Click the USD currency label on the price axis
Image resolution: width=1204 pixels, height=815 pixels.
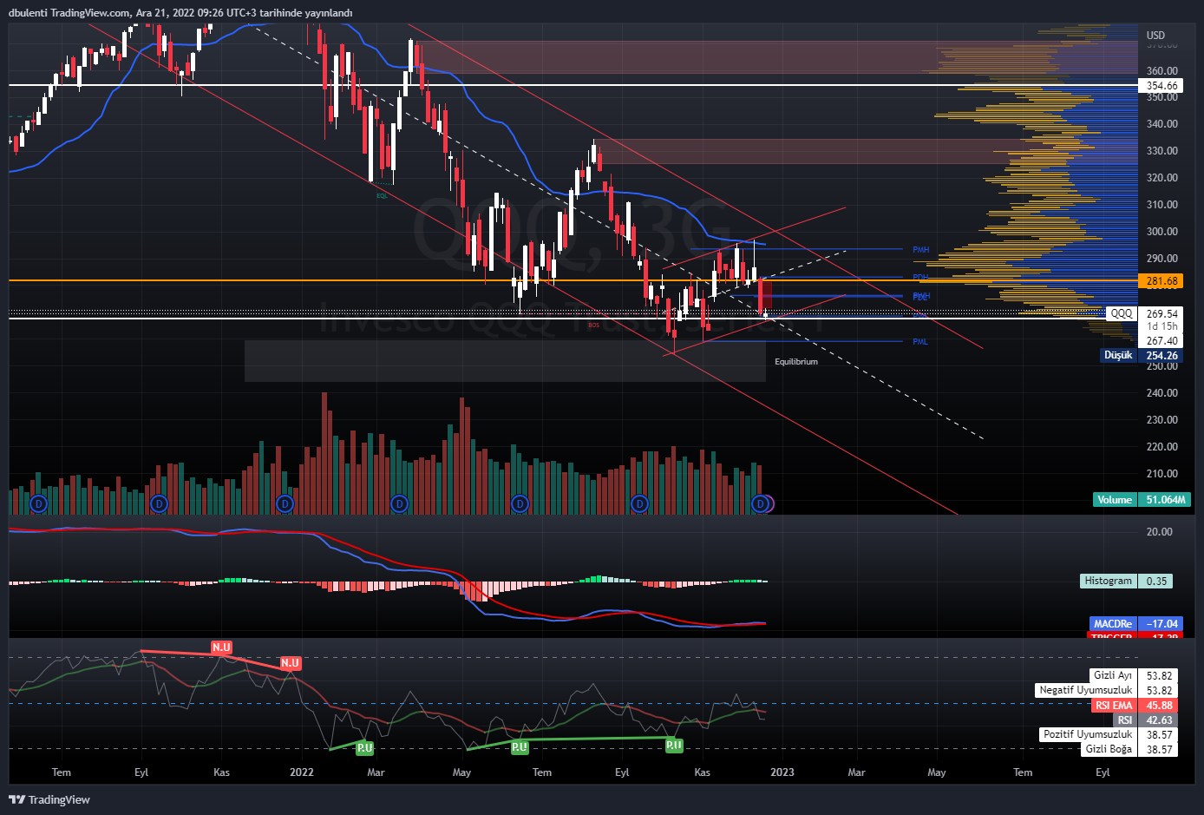click(1156, 36)
